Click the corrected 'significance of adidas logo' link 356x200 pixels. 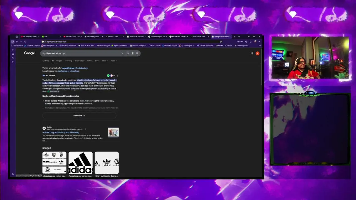coord(75,68)
